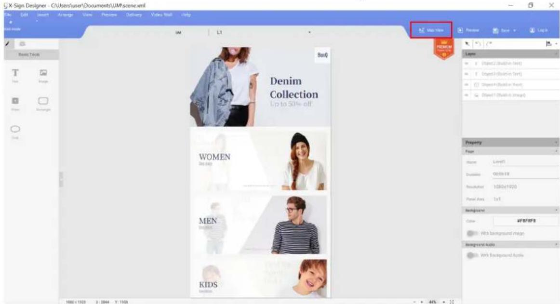Select the Object1 (Build-in Image) layer row
560x304 pixels.
click(511, 95)
